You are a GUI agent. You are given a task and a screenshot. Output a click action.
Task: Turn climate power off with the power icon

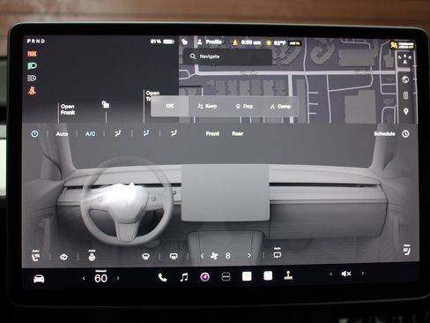tap(34, 134)
